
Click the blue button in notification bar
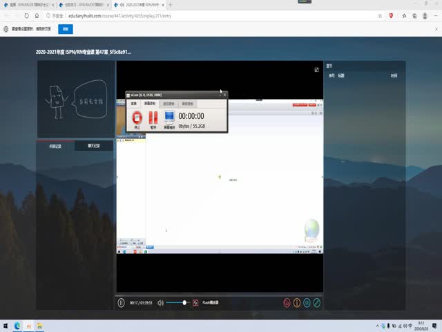pyautogui.click(x=65, y=29)
